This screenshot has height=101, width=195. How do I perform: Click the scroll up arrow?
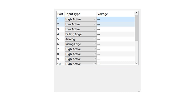(136, 13)
